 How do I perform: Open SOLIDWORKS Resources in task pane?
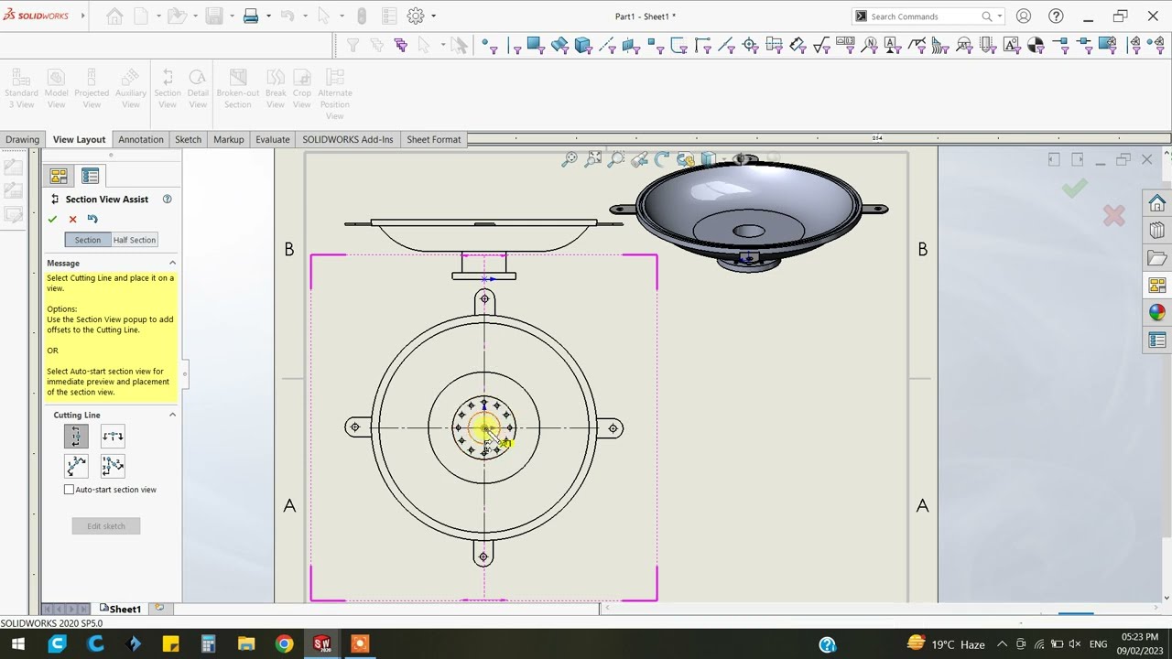[x=1157, y=203]
